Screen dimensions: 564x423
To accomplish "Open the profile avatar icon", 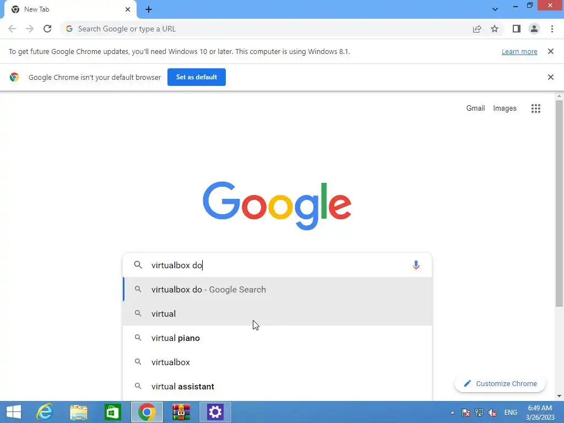I will point(534,29).
